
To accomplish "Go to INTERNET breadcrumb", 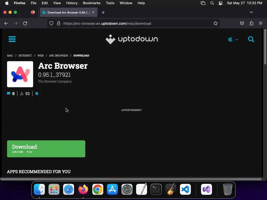I will [x=25, y=55].
